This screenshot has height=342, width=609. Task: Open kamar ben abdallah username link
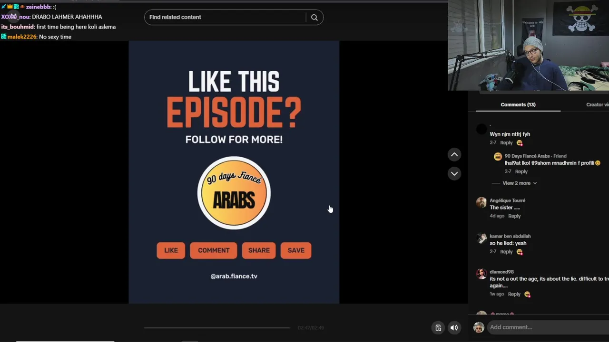510,236
